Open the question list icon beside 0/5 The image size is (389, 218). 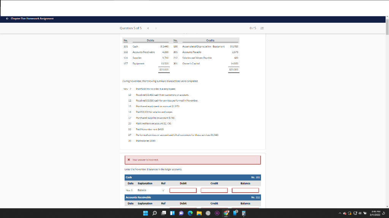tap(262, 28)
